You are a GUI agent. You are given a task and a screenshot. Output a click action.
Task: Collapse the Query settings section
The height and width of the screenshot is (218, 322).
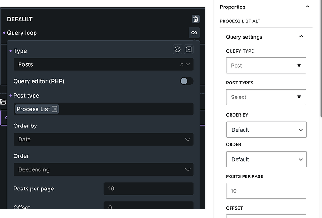coord(301,37)
